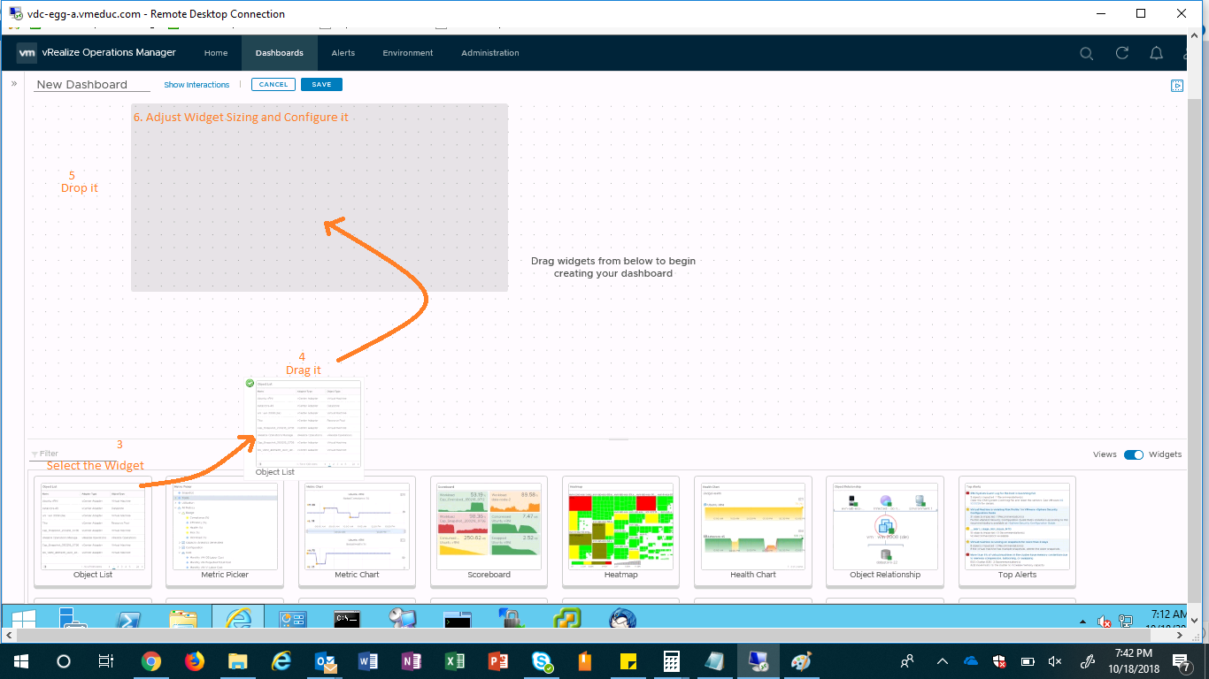Screen dimensions: 1209x679
Task: Switch the Widgets toggle to Views
Action: (x=1134, y=454)
